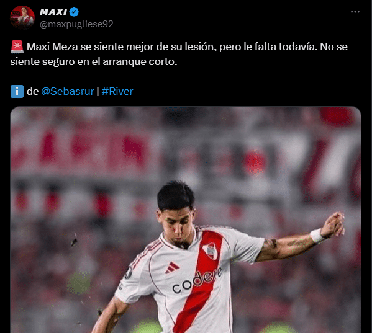Open the three-dot more options menu
372x333 pixels.
coord(355,12)
